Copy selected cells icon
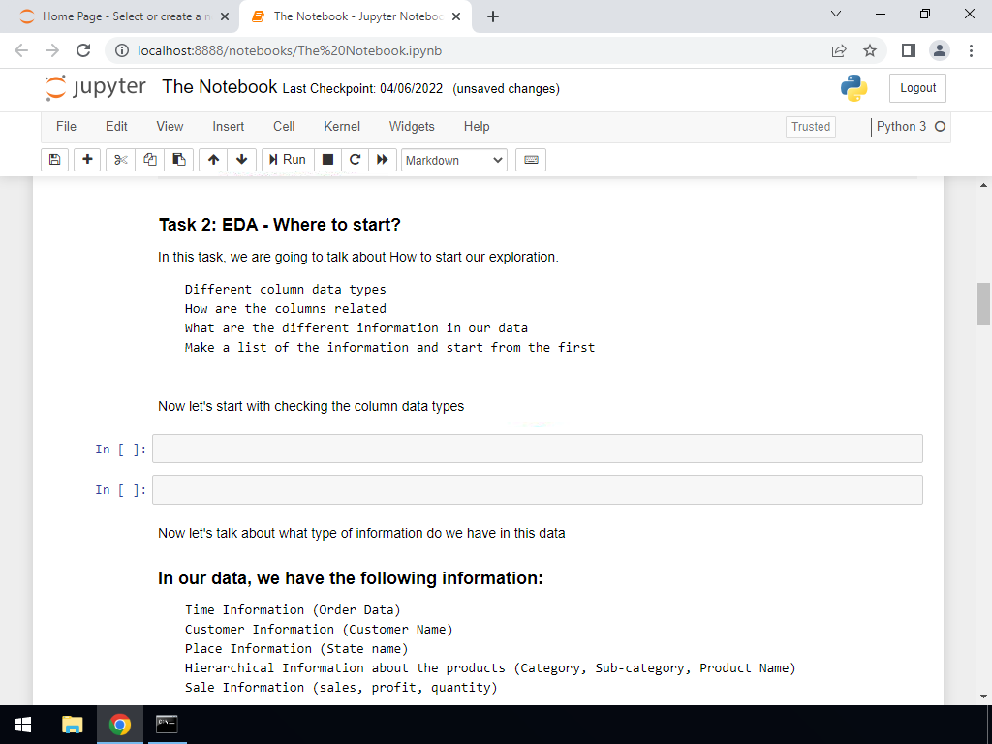The width and height of the screenshot is (992, 744). 150,160
